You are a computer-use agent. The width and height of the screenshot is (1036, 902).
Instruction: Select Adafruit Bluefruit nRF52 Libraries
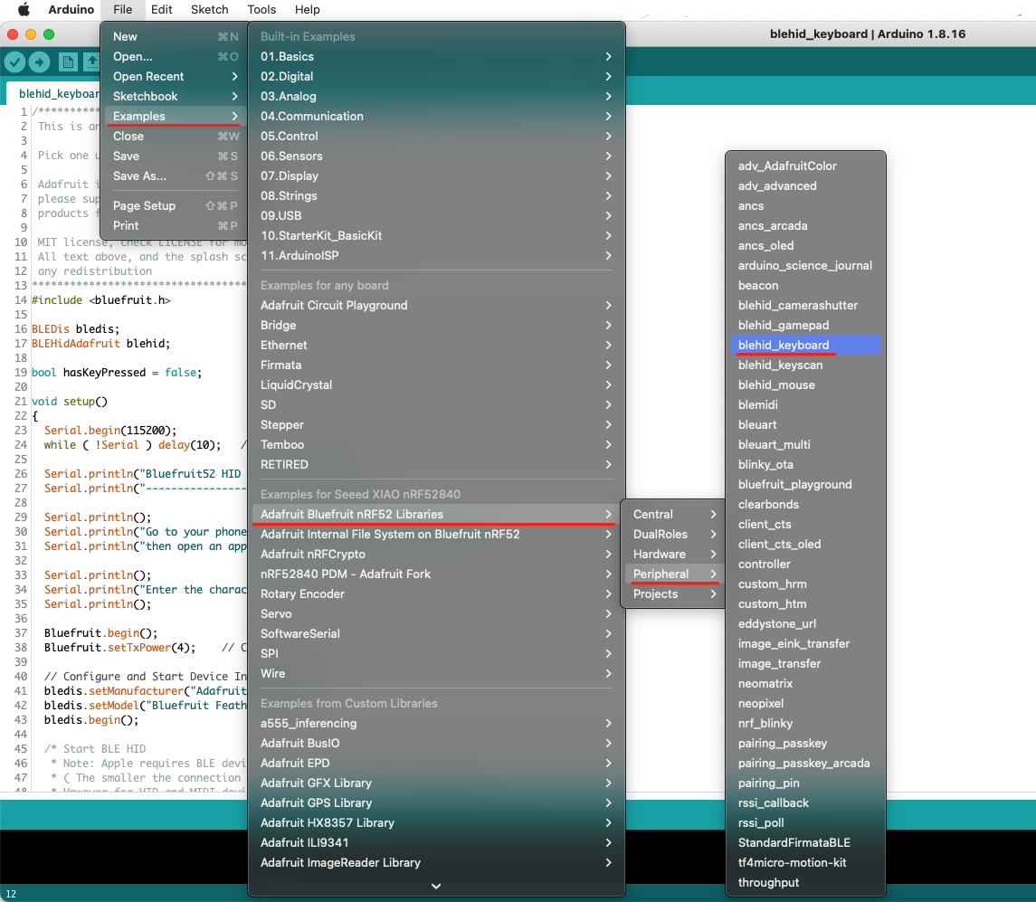coord(436,514)
